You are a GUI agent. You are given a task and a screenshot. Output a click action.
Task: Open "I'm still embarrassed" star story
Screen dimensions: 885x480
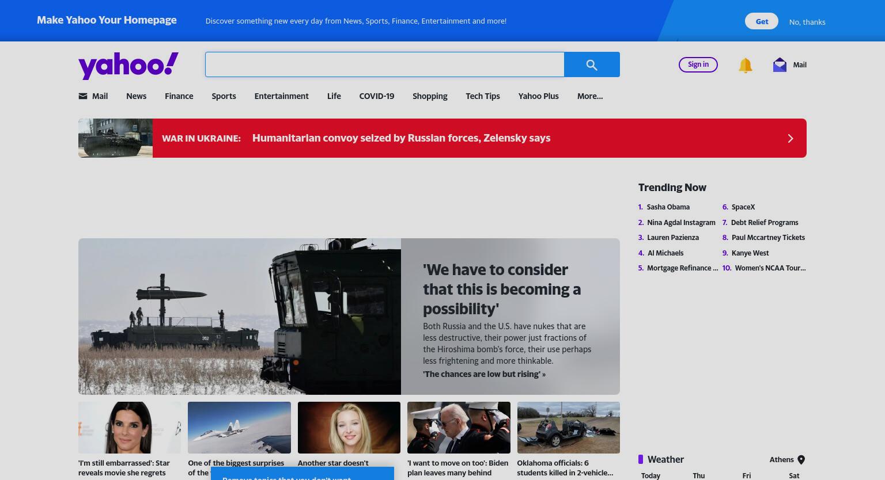pos(124,468)
